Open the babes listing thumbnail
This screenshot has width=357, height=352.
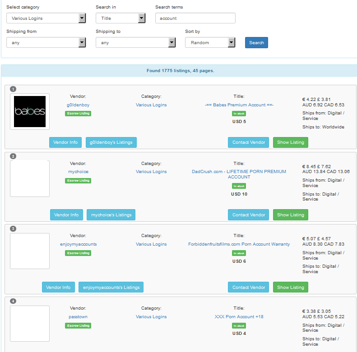point(30,111)
